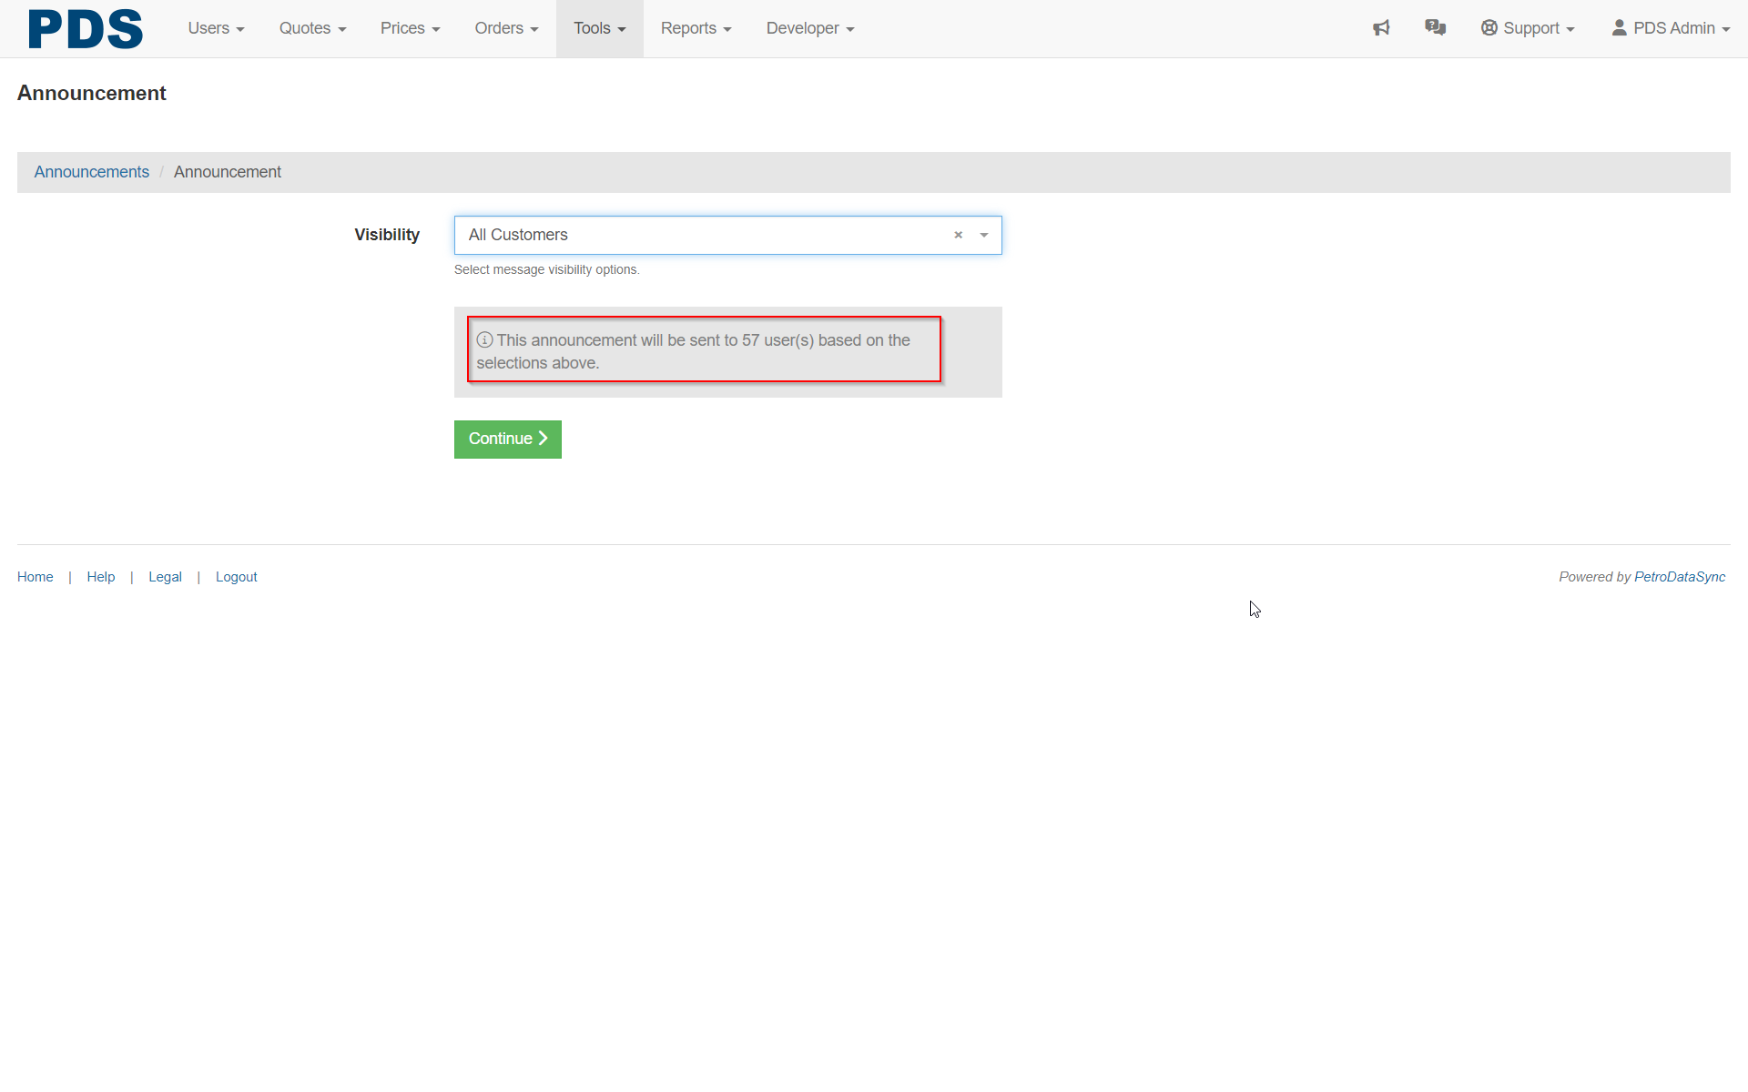The width and height of the screenshot is (1748, 1092).
Task: Click the Announcement breadcrumb text
Action: 228,172
